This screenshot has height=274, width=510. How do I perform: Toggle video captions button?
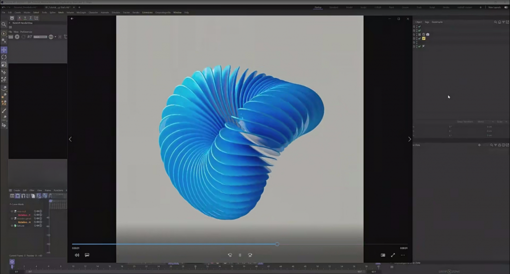point(87,255)
